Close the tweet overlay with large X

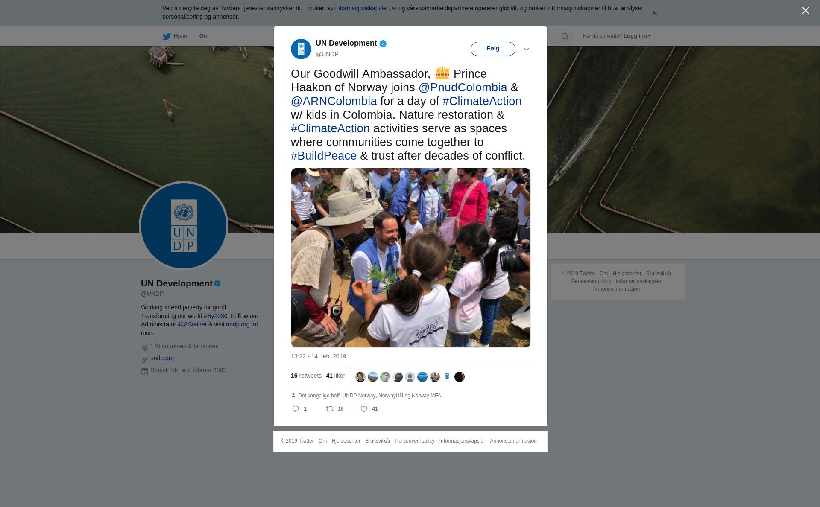tap(805, 11)
